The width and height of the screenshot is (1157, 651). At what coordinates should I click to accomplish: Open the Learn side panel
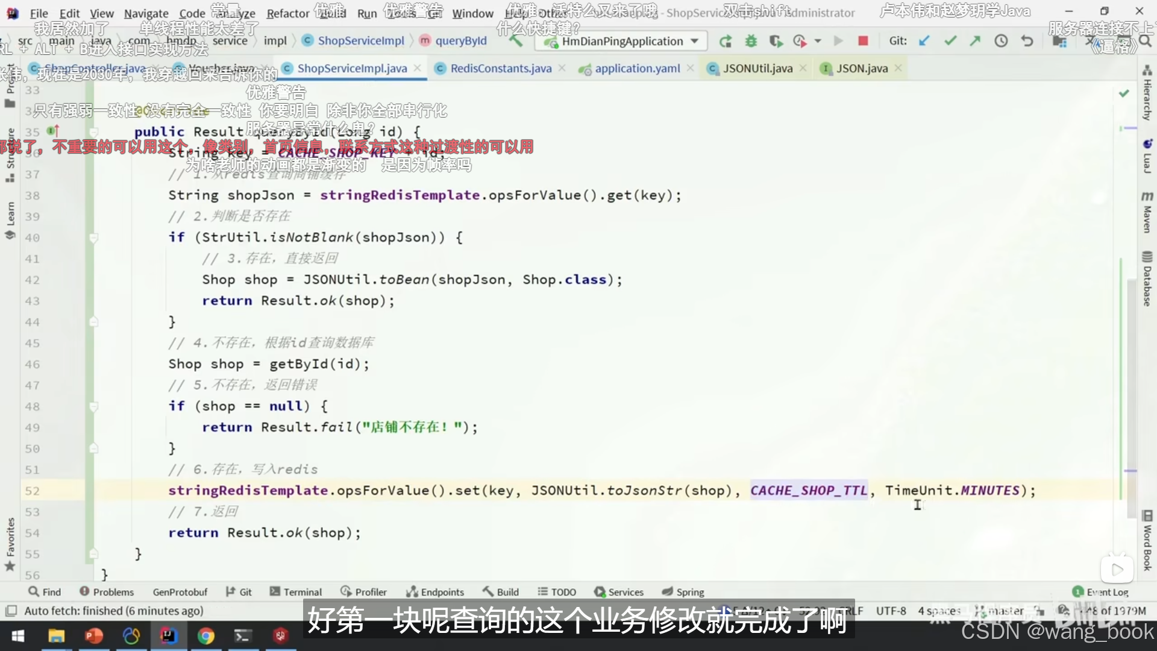point(10,220)
